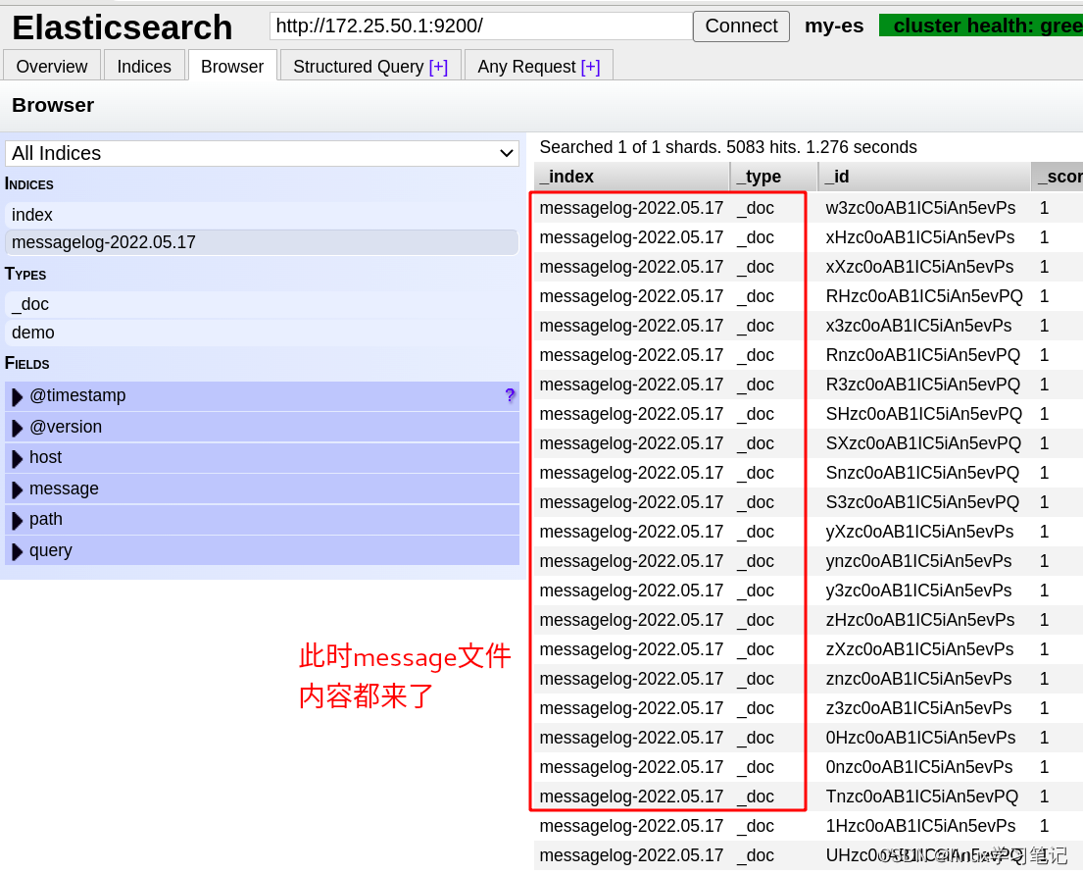This screenshot has width=1083, height=874.
Task: Switch to the Indices tab
Action: tap(144, 67)
